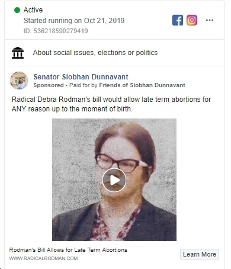Click the Learn More button
231x269 pixels.
point(200,254)
